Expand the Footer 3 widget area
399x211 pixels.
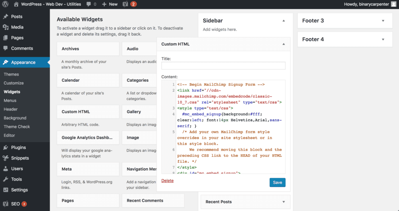[x=383, y=21]
